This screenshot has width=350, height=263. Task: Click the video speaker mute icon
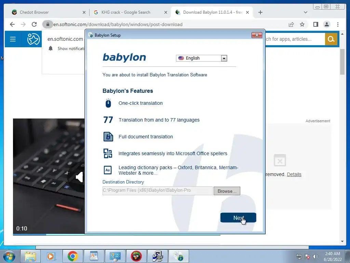[x=80, y=177]
